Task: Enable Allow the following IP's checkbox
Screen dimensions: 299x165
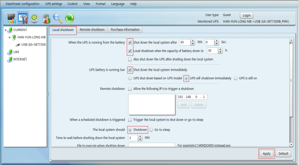Action: pyautogui.click(x=130, y=89)
